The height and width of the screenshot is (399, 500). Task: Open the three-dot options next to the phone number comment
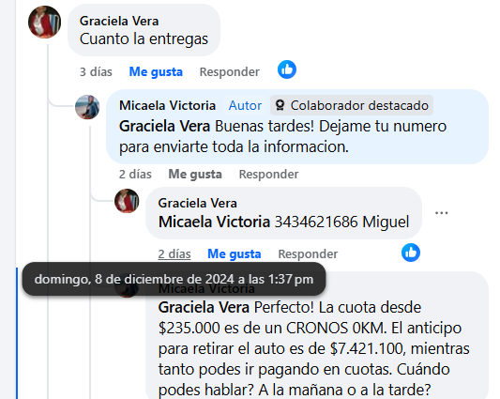coord(442,213)
